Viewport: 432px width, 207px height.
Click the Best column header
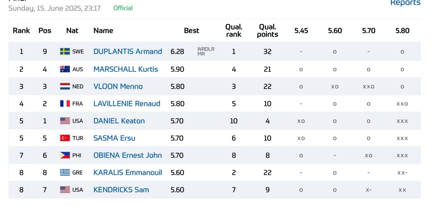point(191,30)
